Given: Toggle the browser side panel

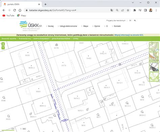Looking at the screenshot, I should tap(145, 10).
